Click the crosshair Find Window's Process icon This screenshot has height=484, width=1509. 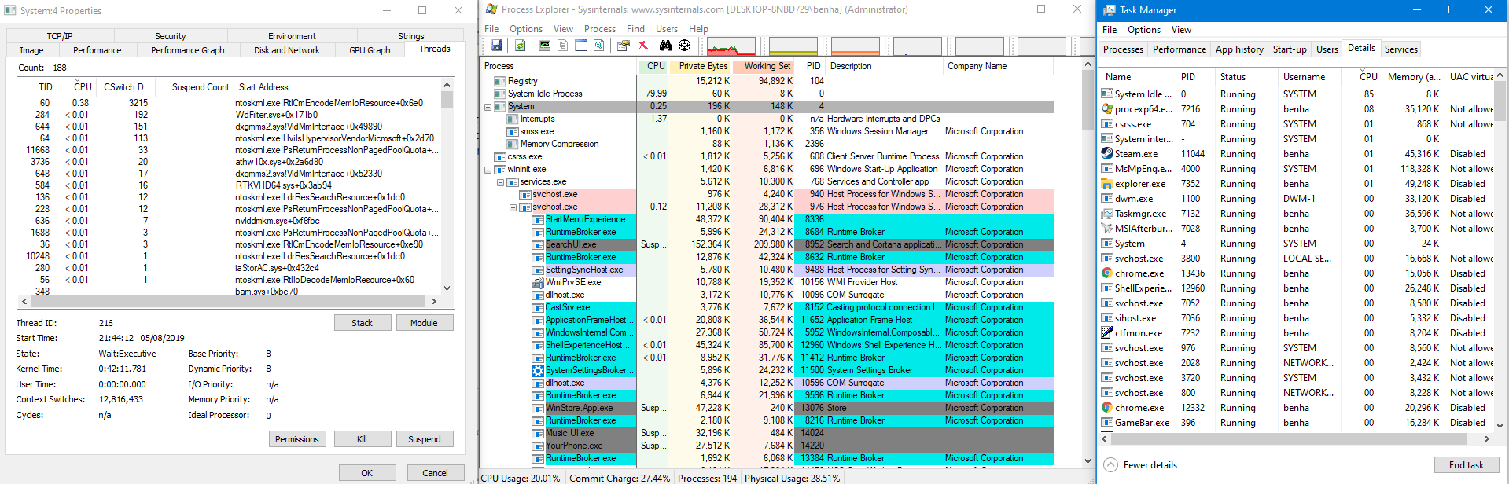[685, 45]
